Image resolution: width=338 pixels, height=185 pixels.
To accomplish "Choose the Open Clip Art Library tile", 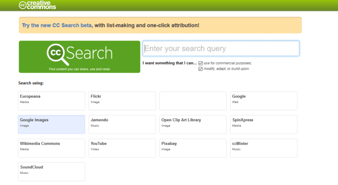I will tap(193, 124).
